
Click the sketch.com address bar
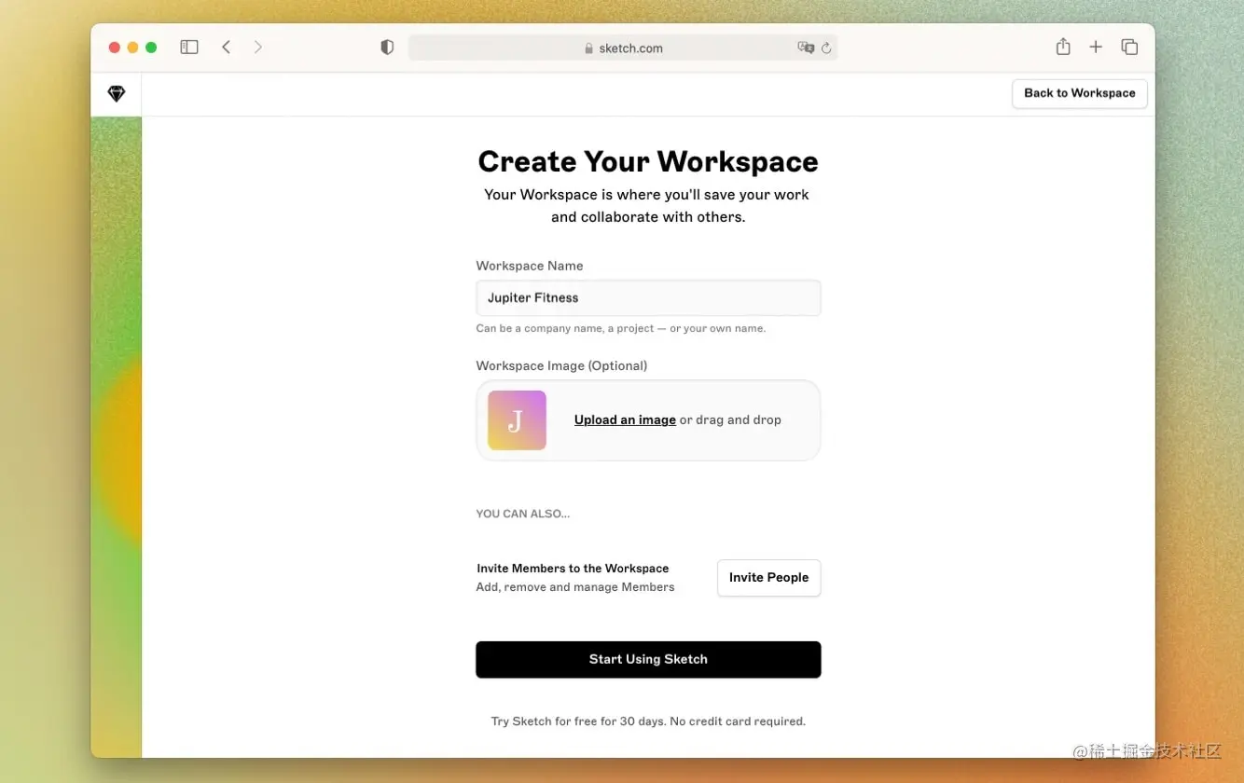(x=623, y=48)
